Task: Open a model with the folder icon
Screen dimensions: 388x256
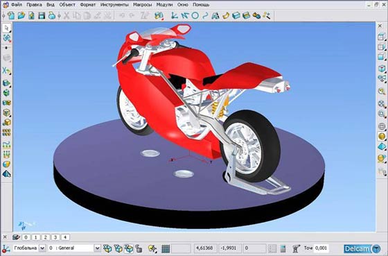Action: pyautogui.click(x=21, y=16)
